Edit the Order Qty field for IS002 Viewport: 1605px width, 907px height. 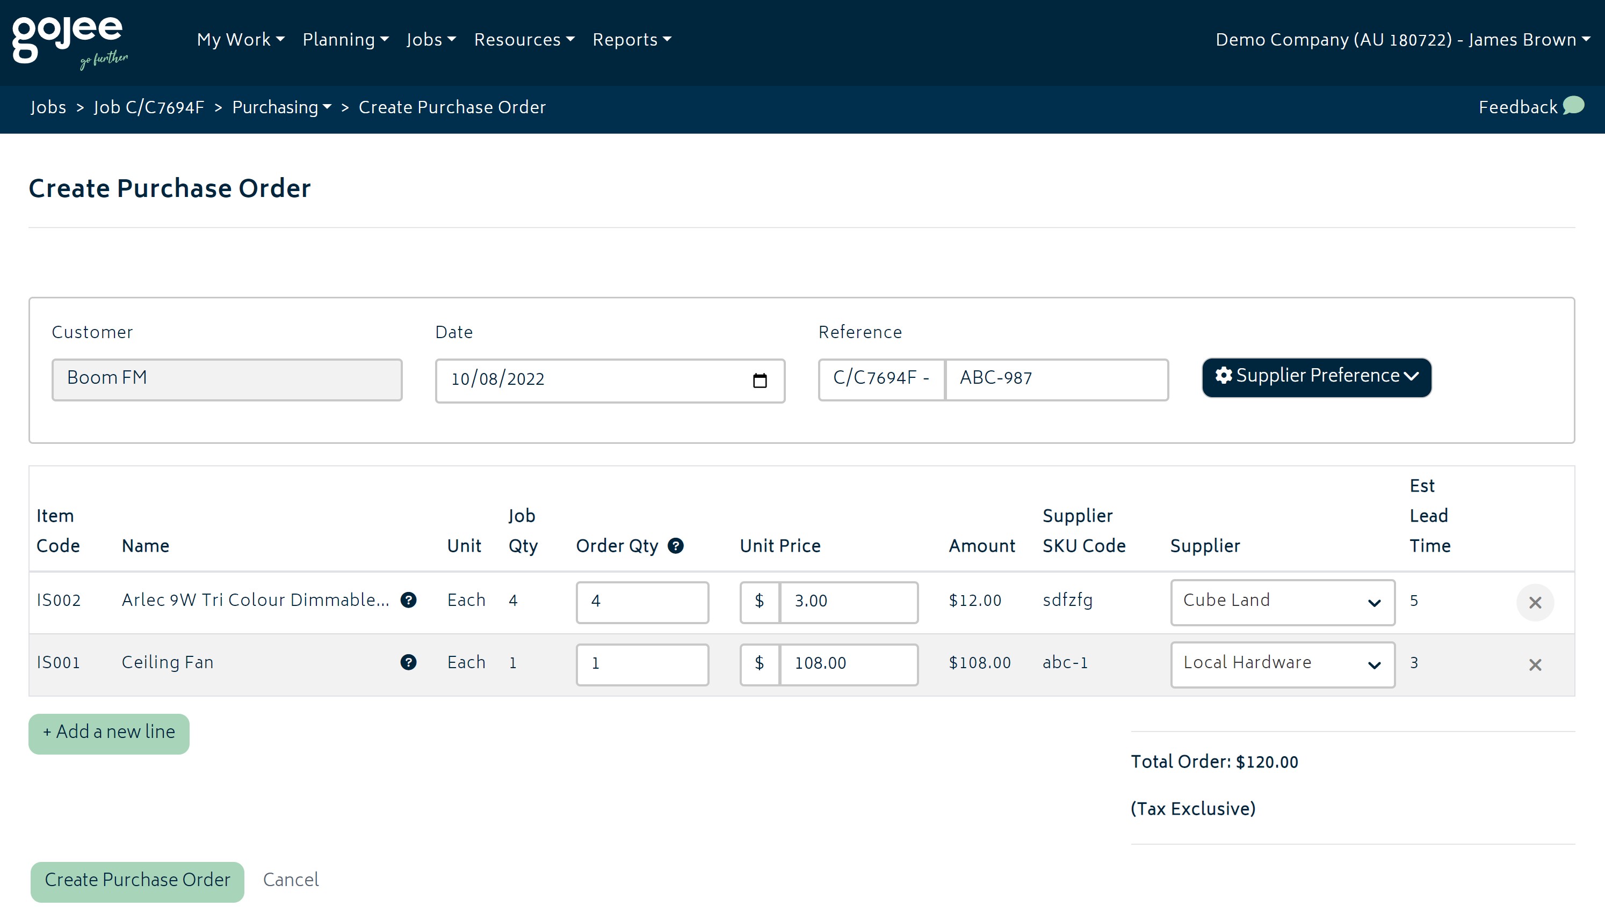tap(641, 601)
